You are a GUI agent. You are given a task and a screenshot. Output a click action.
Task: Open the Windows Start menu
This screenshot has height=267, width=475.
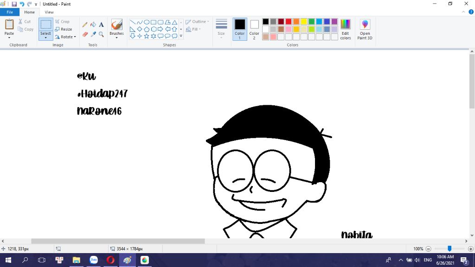(x=8, y=260)
